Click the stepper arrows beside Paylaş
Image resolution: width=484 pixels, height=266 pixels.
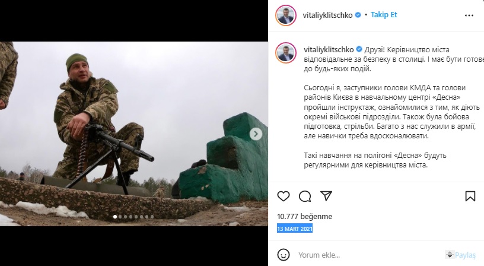pyautogui.click(x=450, y=255)
